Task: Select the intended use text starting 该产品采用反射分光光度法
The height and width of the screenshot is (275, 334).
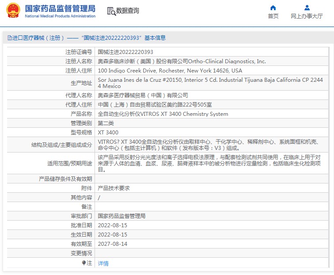Action: [x=209, y=163]
